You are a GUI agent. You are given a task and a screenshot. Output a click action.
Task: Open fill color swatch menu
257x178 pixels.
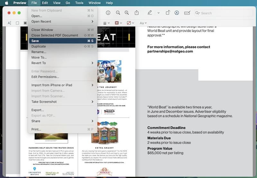click(130, 23)
